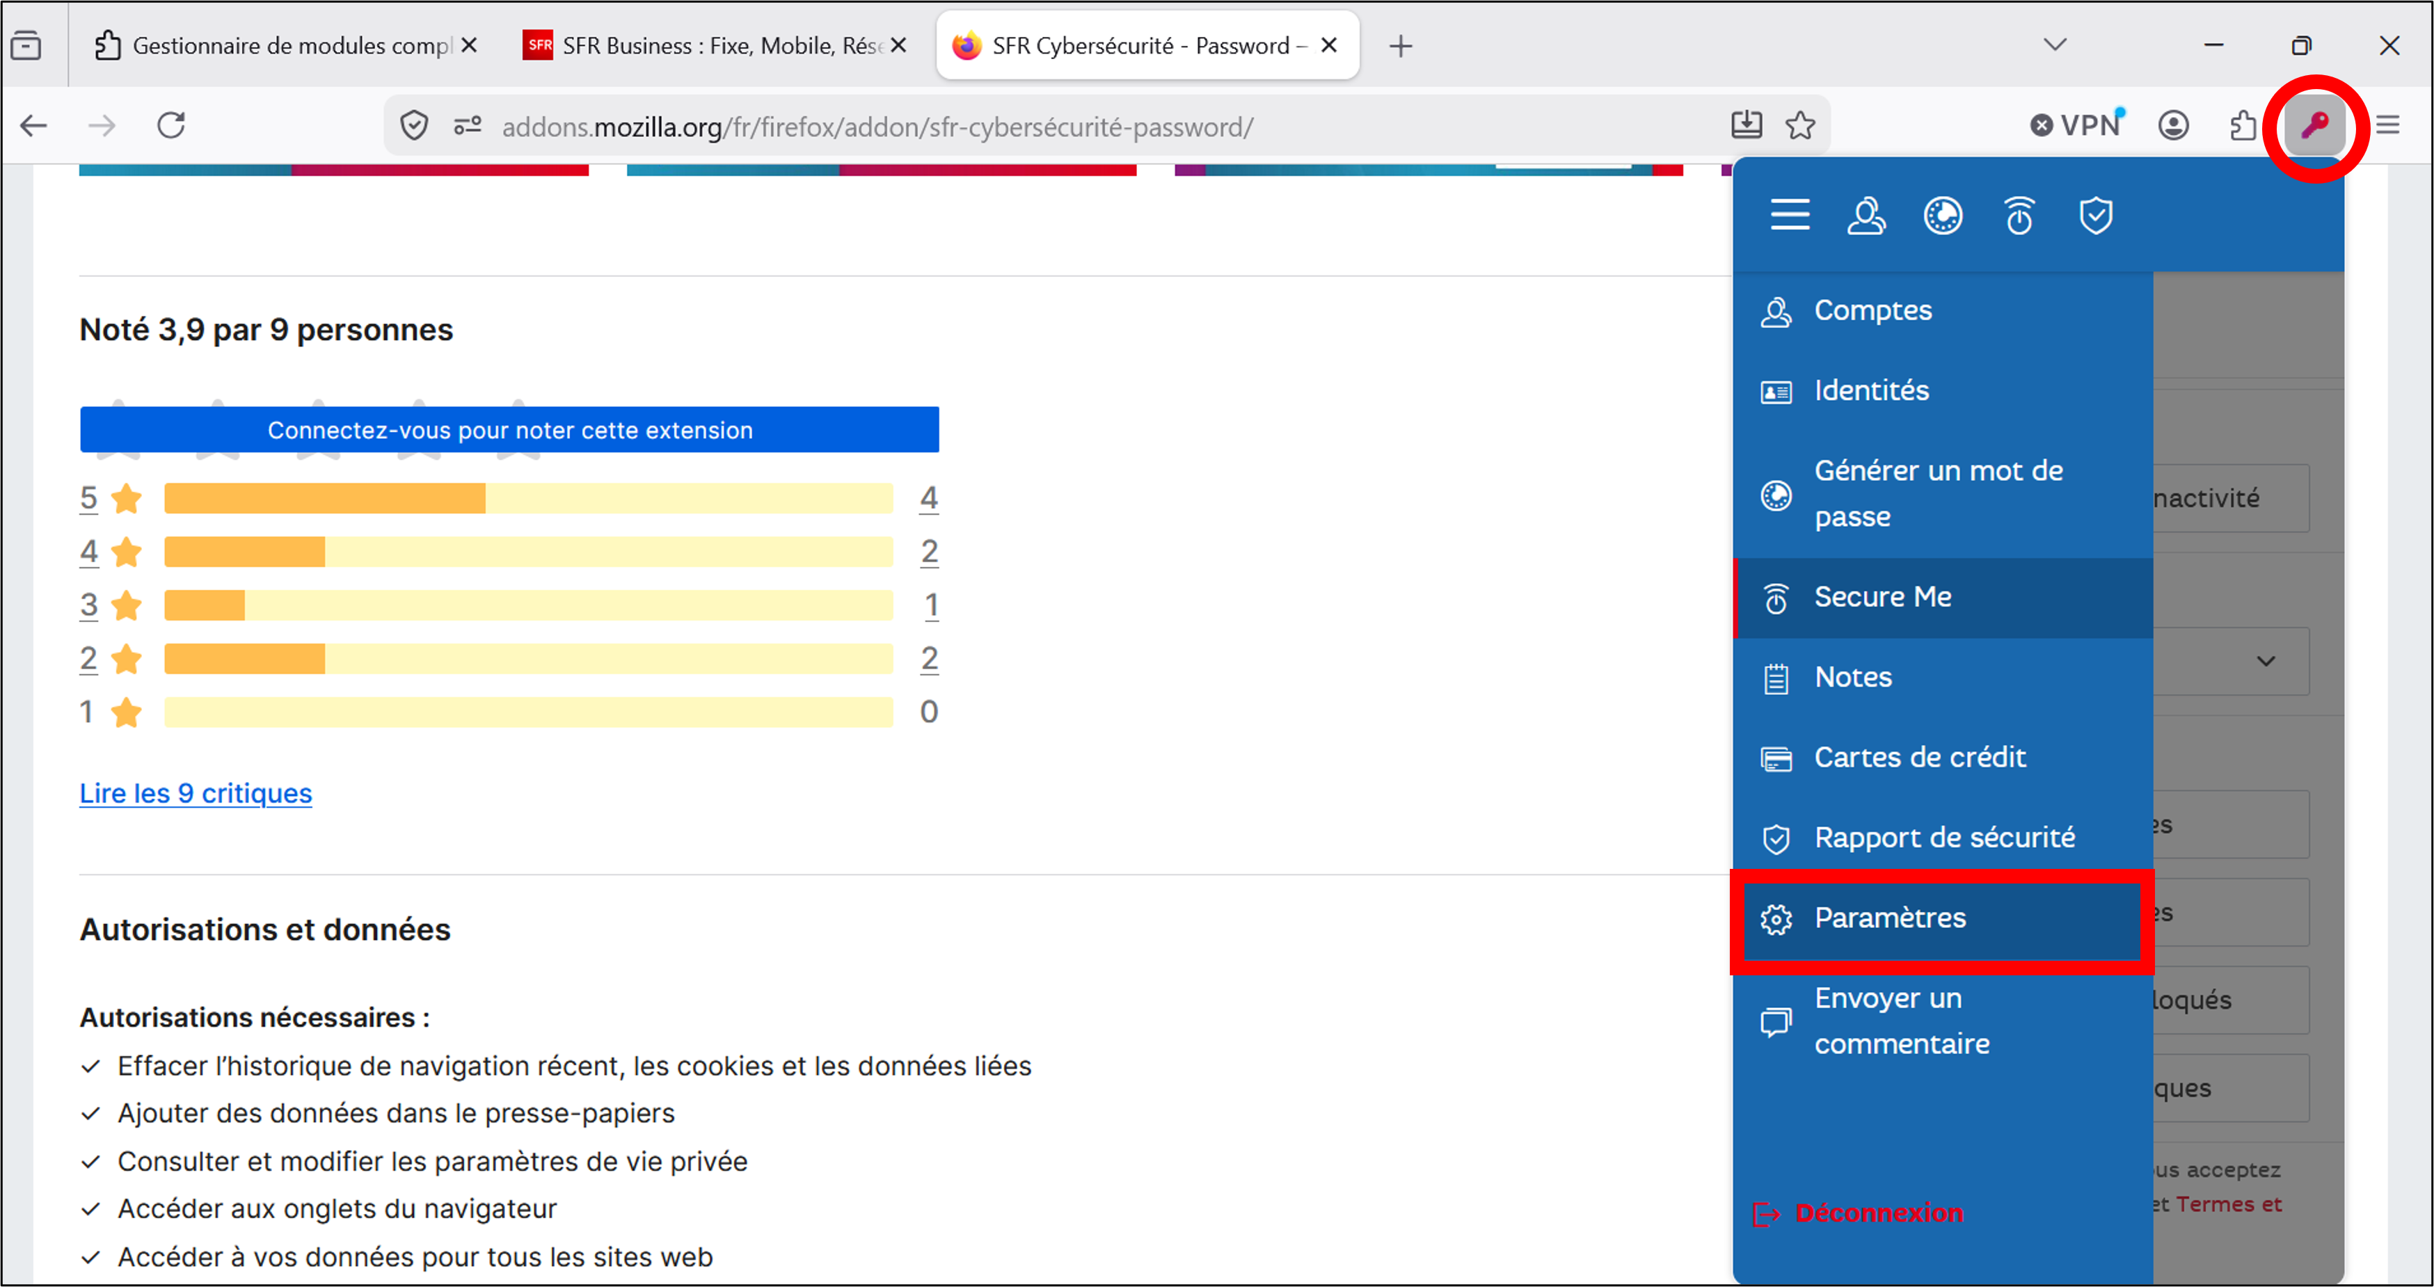Open Notes in the extension menu
2434x1287 pixels.
pos(1943,678)
